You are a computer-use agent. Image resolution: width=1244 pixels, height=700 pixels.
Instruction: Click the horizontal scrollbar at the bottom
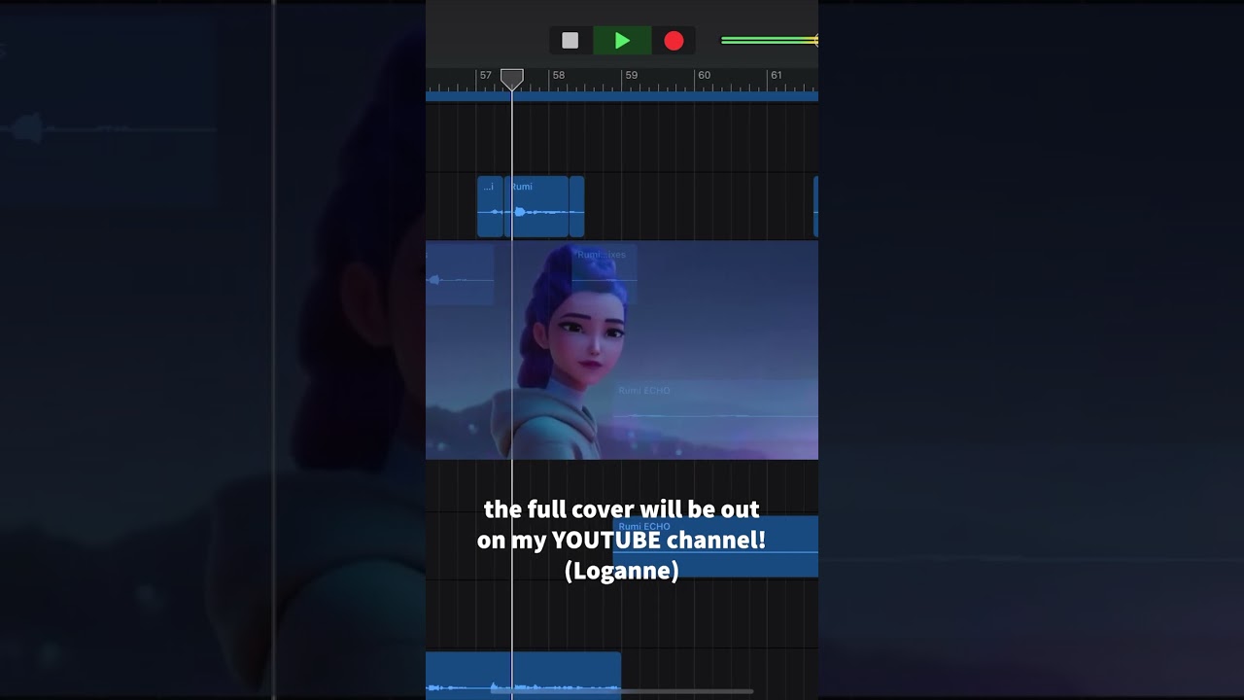(622, 691)
